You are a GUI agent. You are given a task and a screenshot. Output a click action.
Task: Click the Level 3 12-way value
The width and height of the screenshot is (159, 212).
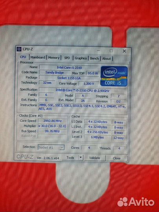pyautogui.click(x=119, y=138)
